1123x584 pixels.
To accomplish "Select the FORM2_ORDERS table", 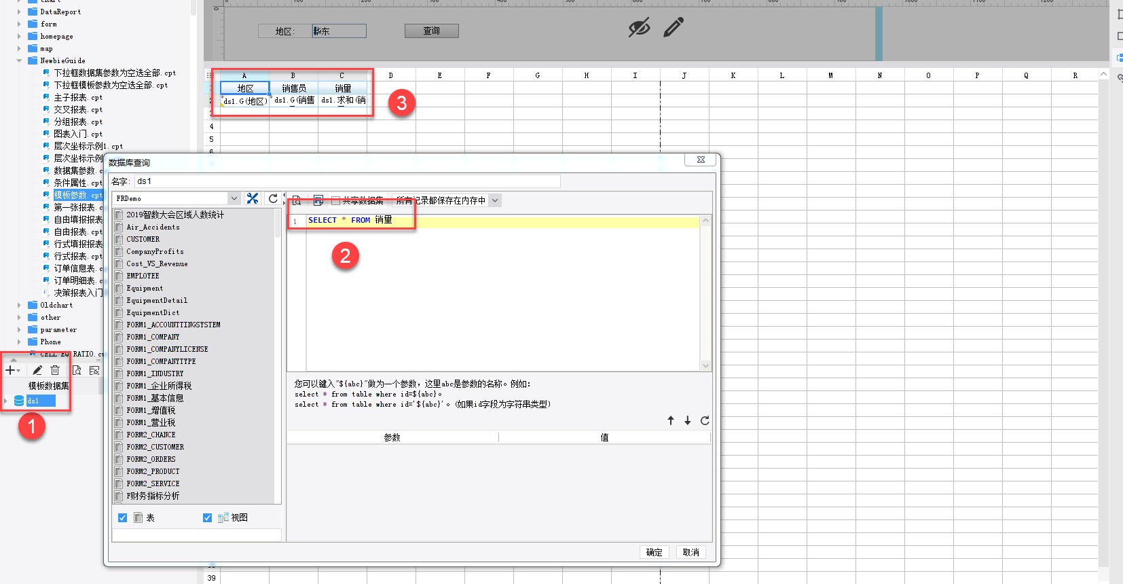I will tap(151, 459).
